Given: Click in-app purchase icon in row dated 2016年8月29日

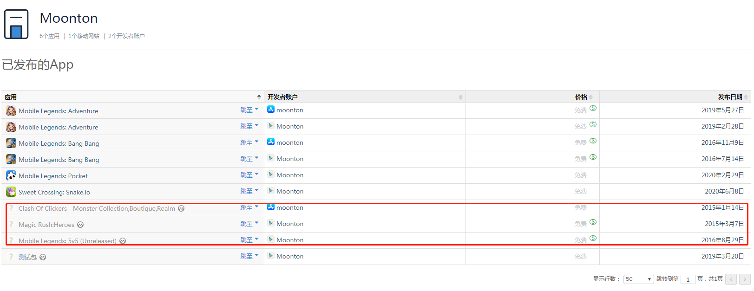Looking at the screenshot, I should (593, 239).
